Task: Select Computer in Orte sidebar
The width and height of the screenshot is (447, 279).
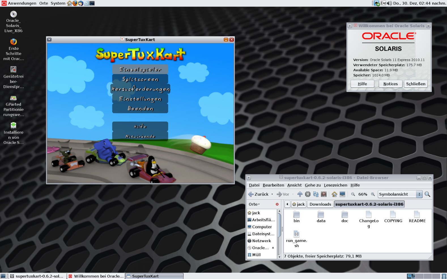Action: pos(262,227)
